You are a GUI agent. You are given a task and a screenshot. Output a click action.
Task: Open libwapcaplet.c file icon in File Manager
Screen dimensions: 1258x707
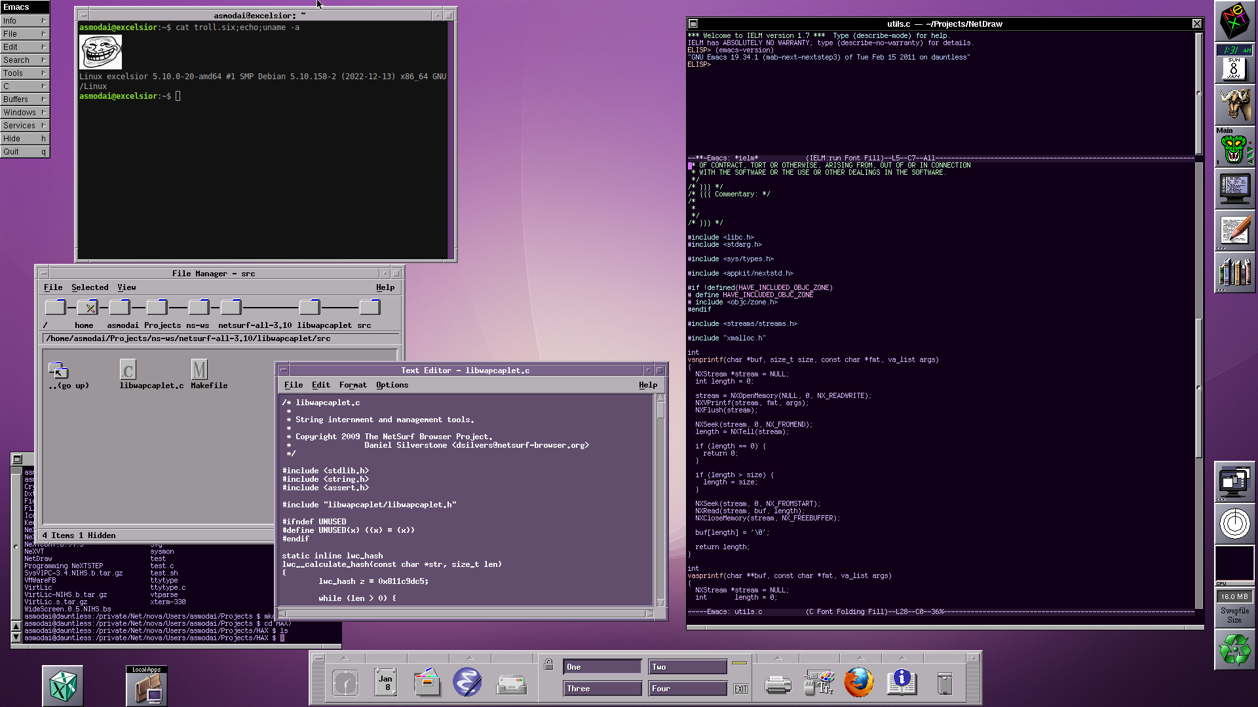[128, 371]
